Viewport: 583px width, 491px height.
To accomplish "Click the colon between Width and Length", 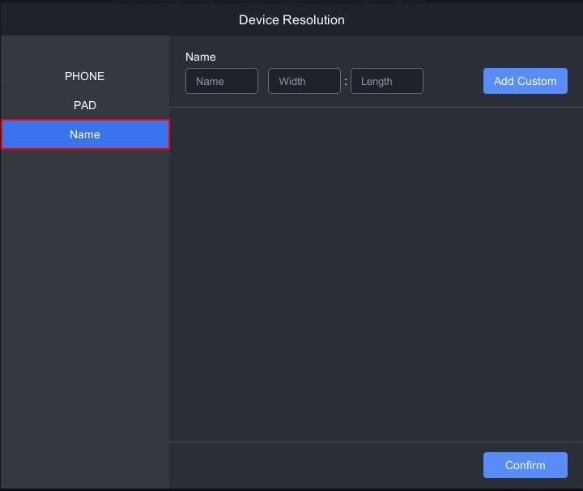I will (346, 82).
